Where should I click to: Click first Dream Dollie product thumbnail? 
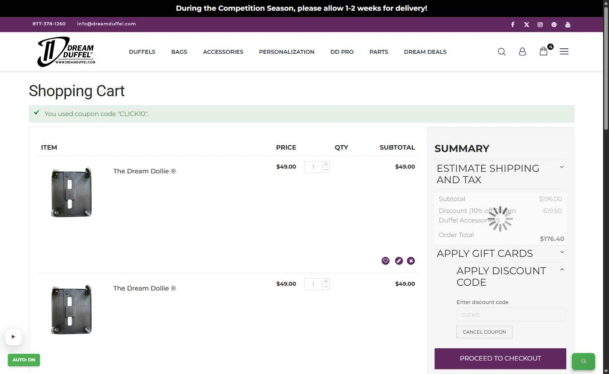72,192
